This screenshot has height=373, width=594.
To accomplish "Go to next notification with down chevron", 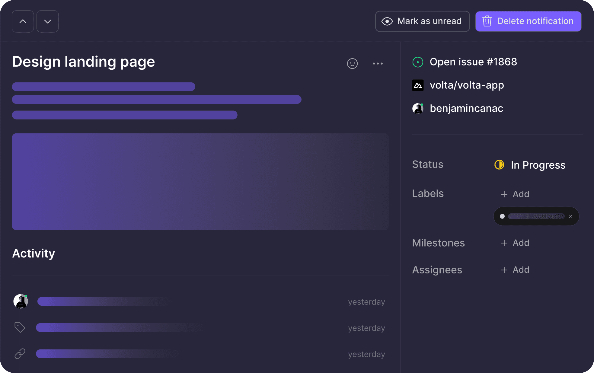I will 48,21.
